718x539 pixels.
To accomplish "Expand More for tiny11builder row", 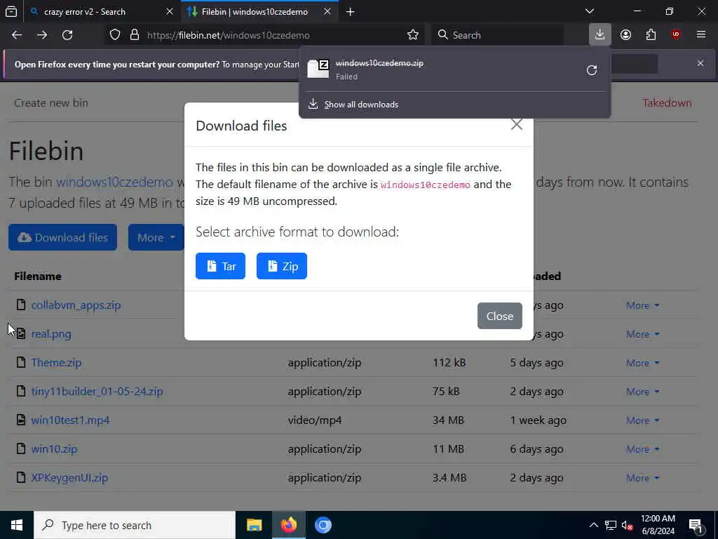I will (642, 392).
